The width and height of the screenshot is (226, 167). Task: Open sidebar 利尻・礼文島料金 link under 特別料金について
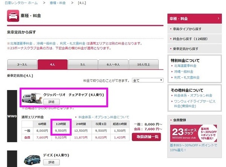click(x=187, y=77)
